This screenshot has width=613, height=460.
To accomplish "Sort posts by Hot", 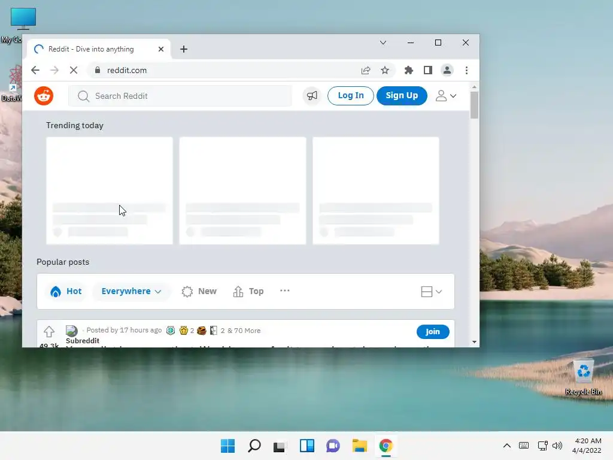I will tap(66, 292).
